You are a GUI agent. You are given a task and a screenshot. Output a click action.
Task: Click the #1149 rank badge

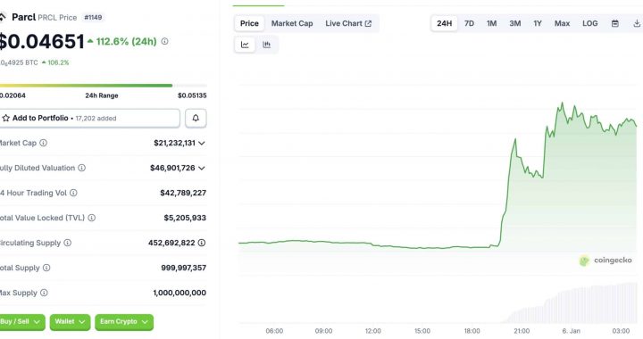(x=93, y=17)
